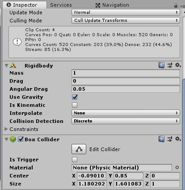Click the Size label
This screenshot has width=185, height=190.
(x=15, y=184)
